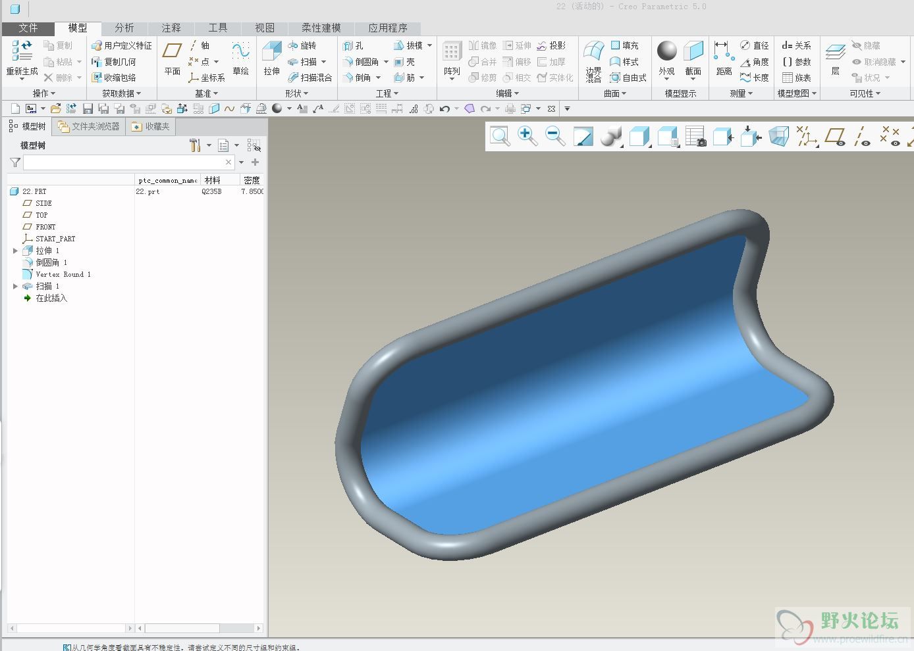Click the Fill (填充) surface tool
This screenshot has height=651, width=914.
(624, 45)
